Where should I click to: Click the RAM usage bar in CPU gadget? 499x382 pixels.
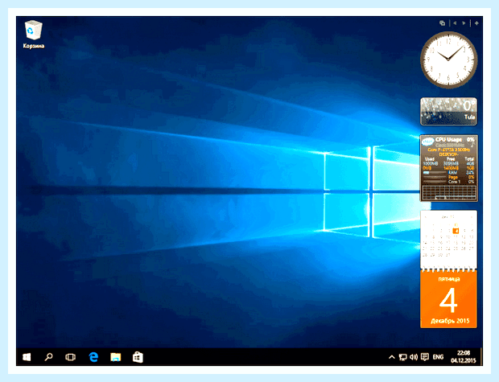(x=435, y=173)
